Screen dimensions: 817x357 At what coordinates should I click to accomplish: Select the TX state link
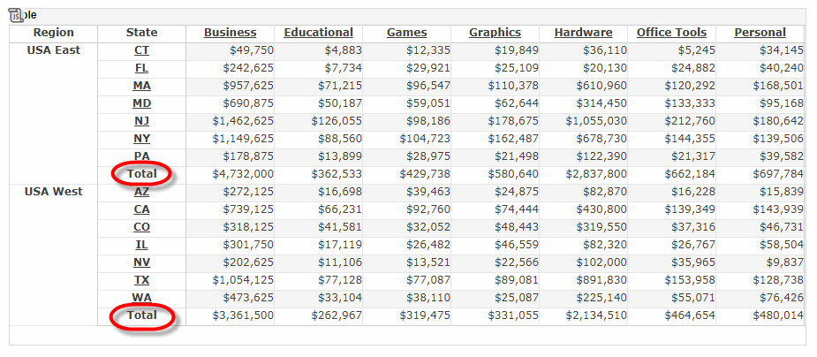point(141,280)
